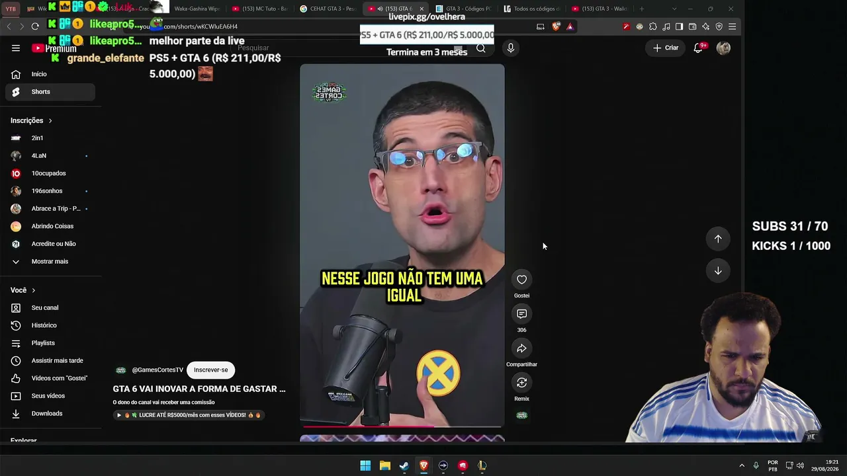Viewport: 847px width, 476px height.
Task: Open the browser tab list dropdown
Action: pyautogui.click(x=674, y=9)
